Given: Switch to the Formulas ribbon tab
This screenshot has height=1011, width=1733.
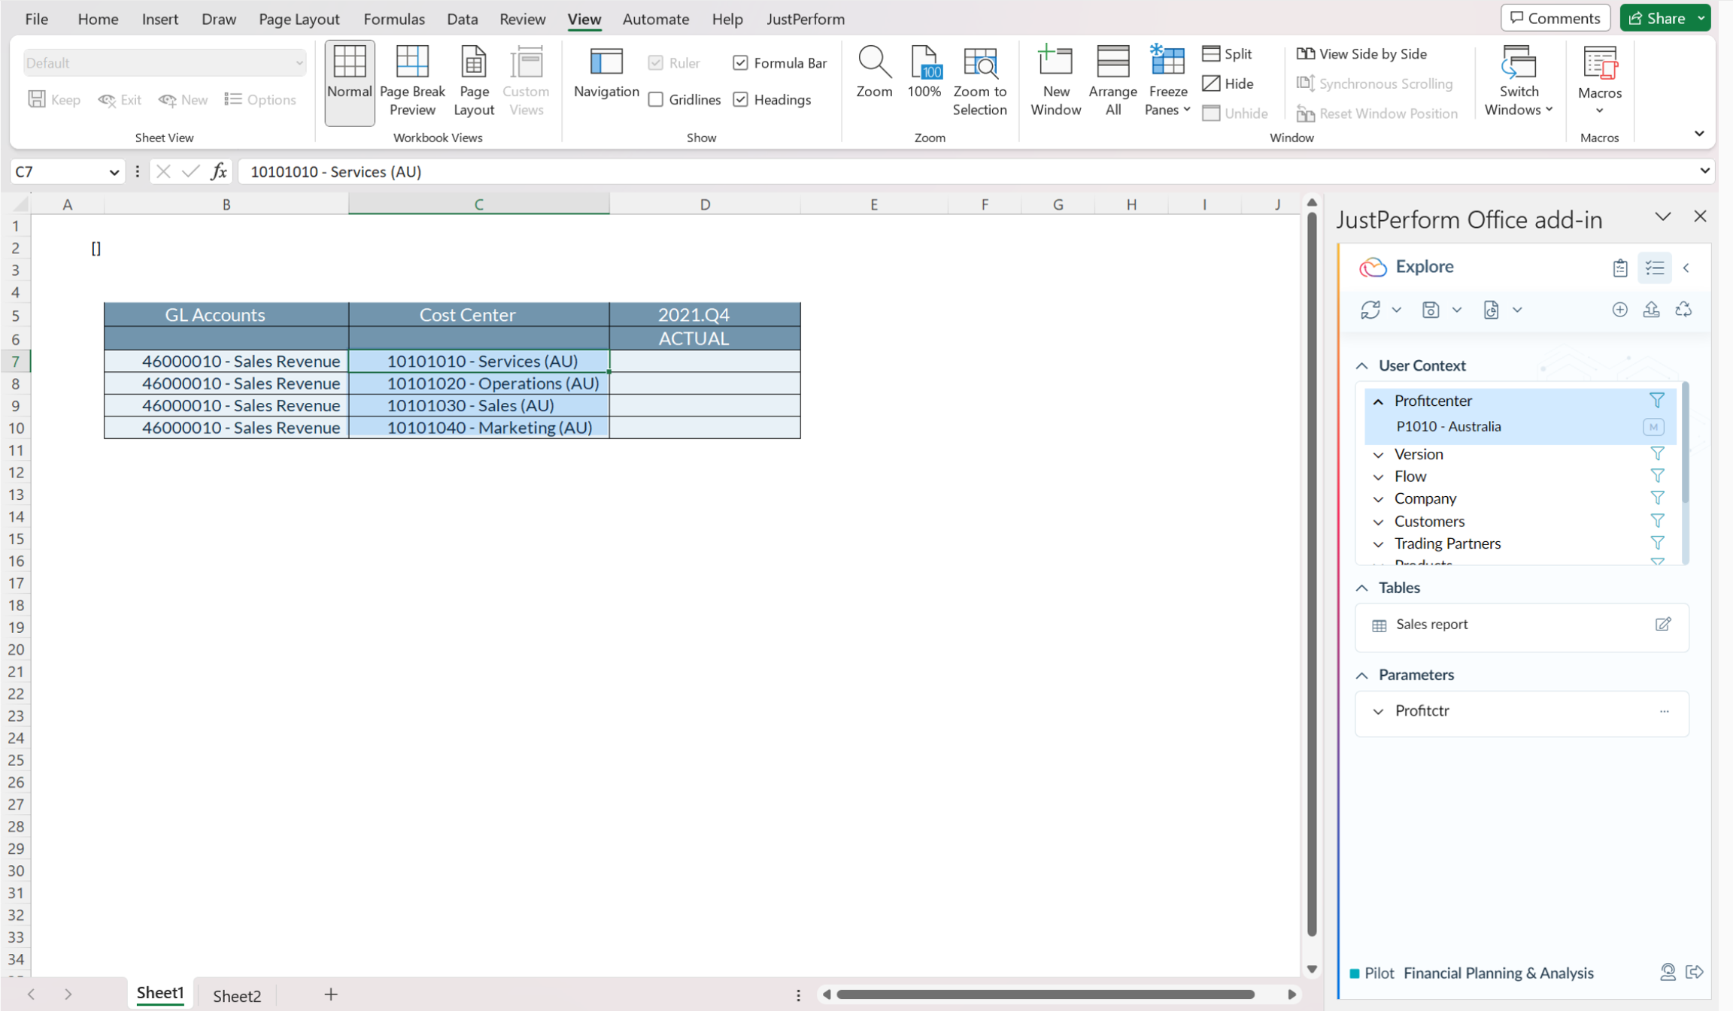Looking at the screenshot, I should point(394,19).
